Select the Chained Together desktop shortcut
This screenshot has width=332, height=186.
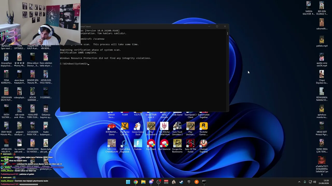pos(204,146)
